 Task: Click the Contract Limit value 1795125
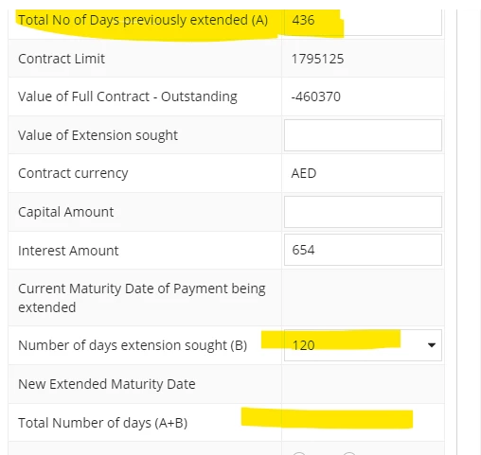[x=317, y=59]
